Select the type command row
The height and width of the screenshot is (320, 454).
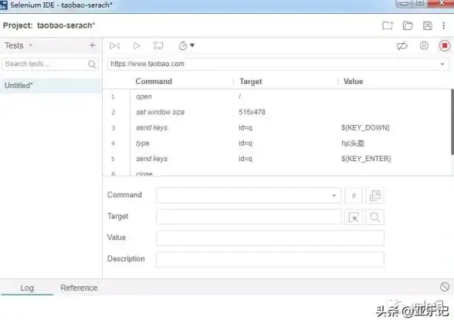point(276,143)
